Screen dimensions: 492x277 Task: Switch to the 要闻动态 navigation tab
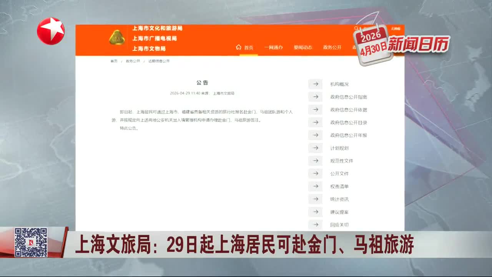click(x=303, y=47)
